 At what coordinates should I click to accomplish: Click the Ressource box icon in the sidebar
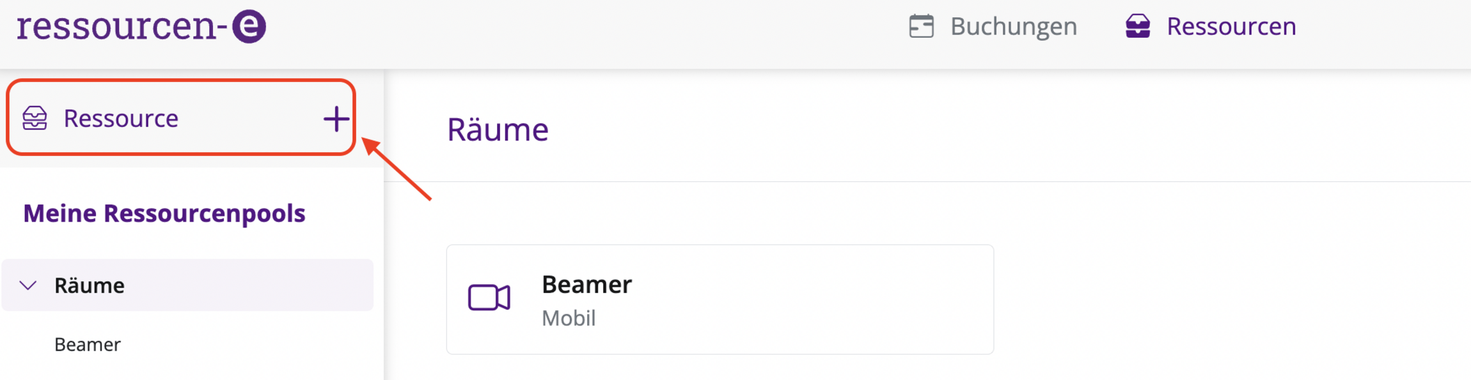click(x=35, y=118)
